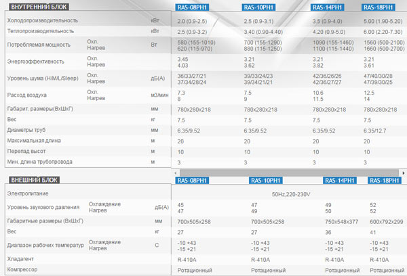Click the heating capacity value 4.20 (0.9-5.0)
The width and height of the screenshot is (407, 276).
[x=329, y=32]
